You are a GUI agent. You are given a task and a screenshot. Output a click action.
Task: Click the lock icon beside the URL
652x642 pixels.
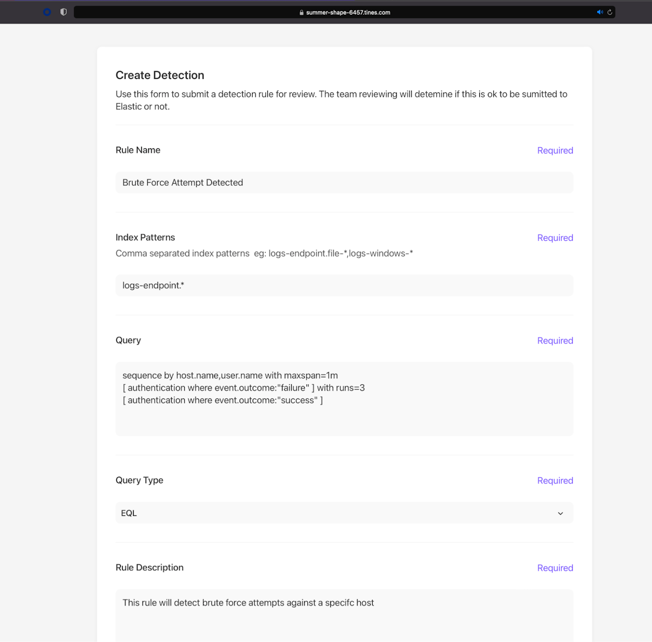tap(302, 13)
